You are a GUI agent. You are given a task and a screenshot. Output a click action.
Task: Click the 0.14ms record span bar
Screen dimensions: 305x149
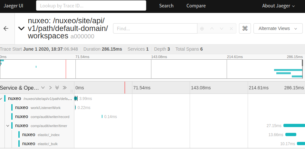102,116
